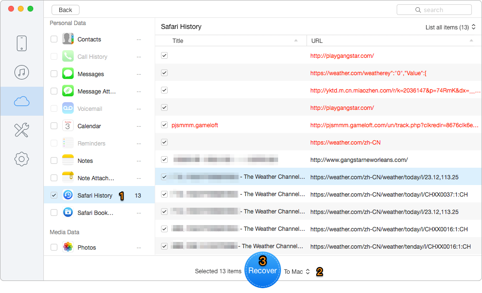Tick the Safari Bookmarks checkbox
Image resolution: width=482 pixels, height=293 pixels.
pos(54,213)
